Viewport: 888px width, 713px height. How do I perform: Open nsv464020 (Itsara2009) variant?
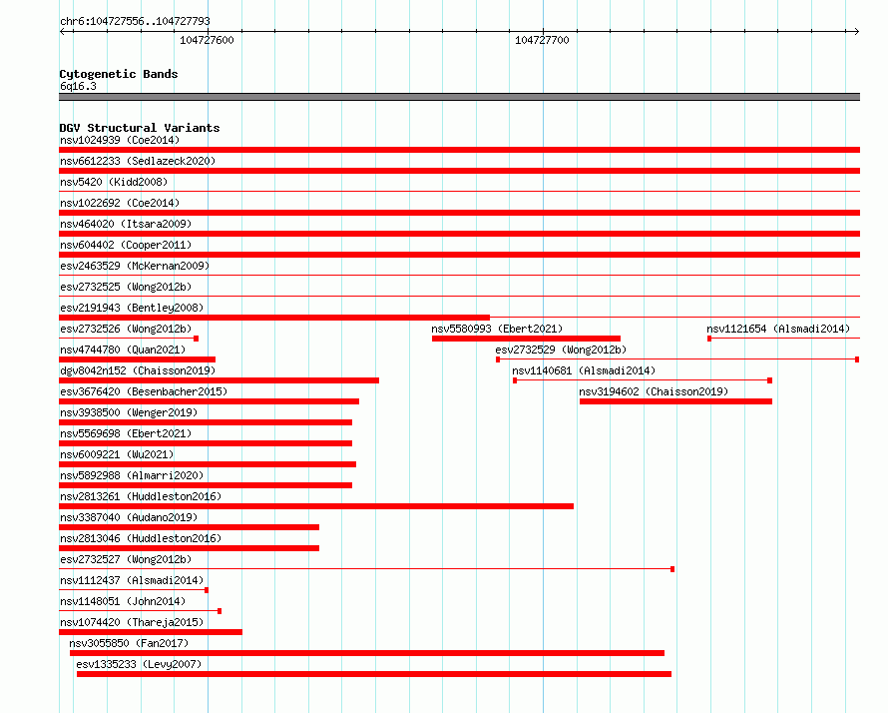click(126, 224)
